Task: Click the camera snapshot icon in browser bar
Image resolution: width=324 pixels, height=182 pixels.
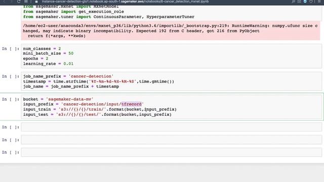Action: click(299, 2)
